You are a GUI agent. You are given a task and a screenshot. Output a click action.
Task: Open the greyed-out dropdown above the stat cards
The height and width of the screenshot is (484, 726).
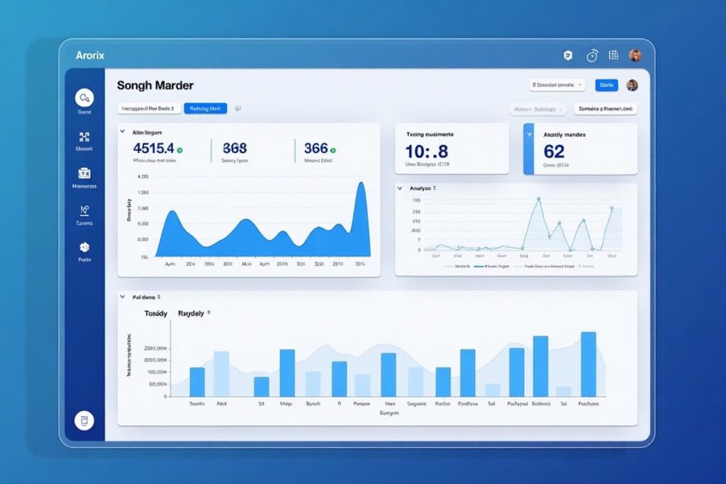(537, 109)
